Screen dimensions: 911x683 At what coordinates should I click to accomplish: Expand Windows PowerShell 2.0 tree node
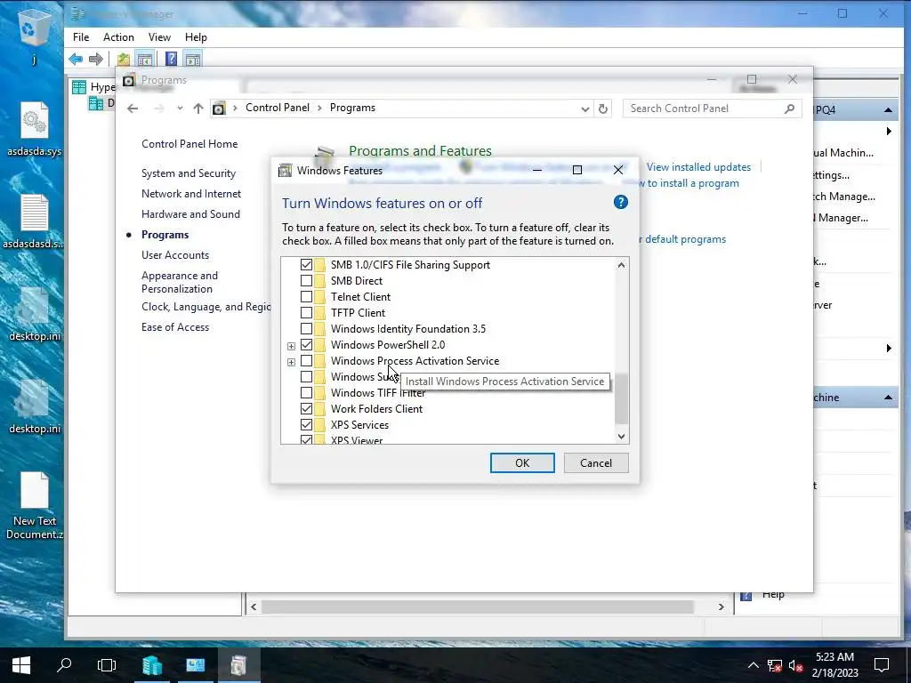[x=291, y=346]
